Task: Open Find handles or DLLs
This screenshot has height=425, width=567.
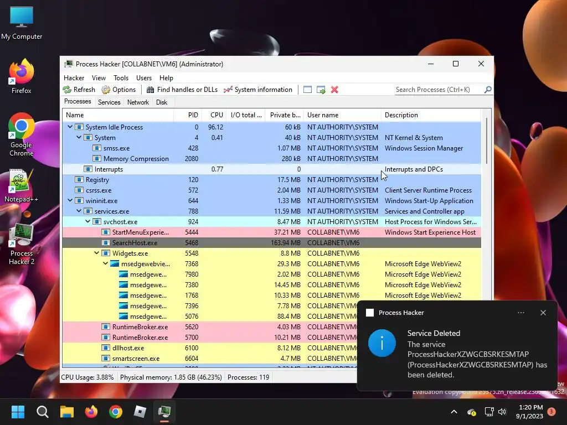Action: click(182, 90)
